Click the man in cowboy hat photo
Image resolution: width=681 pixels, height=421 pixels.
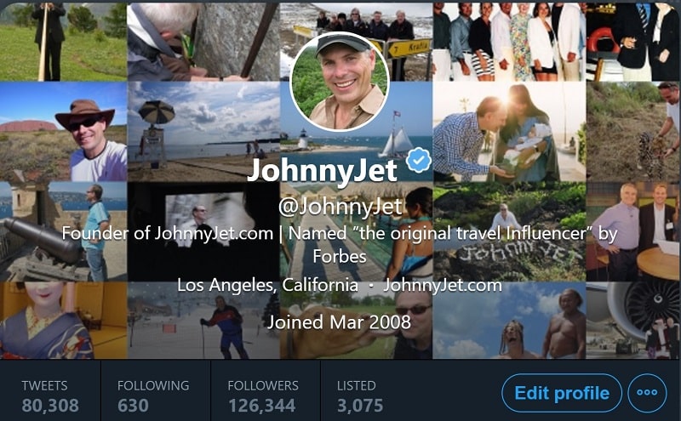point(63,132)
